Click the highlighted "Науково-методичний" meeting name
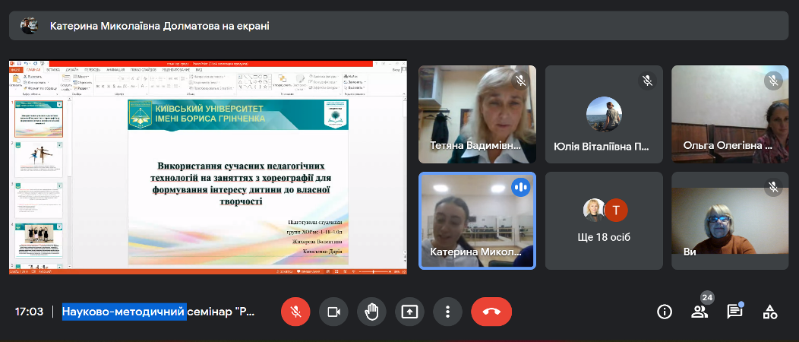The width and height of the screenshot is (799, 342). [x=124, y=312]
